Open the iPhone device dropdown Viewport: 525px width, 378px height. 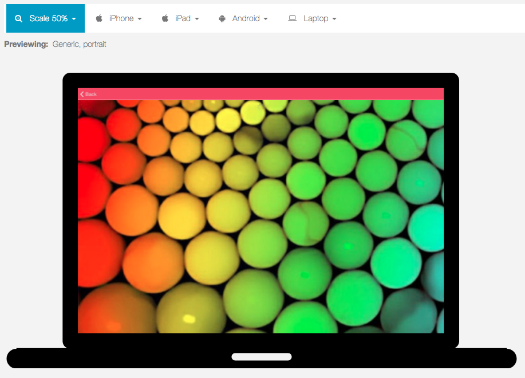point(119,18)
